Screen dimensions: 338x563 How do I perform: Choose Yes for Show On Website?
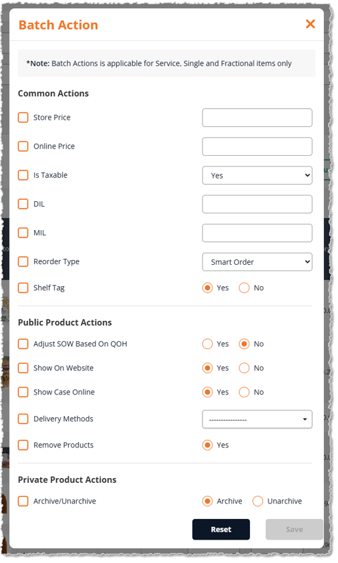[207, 368]
